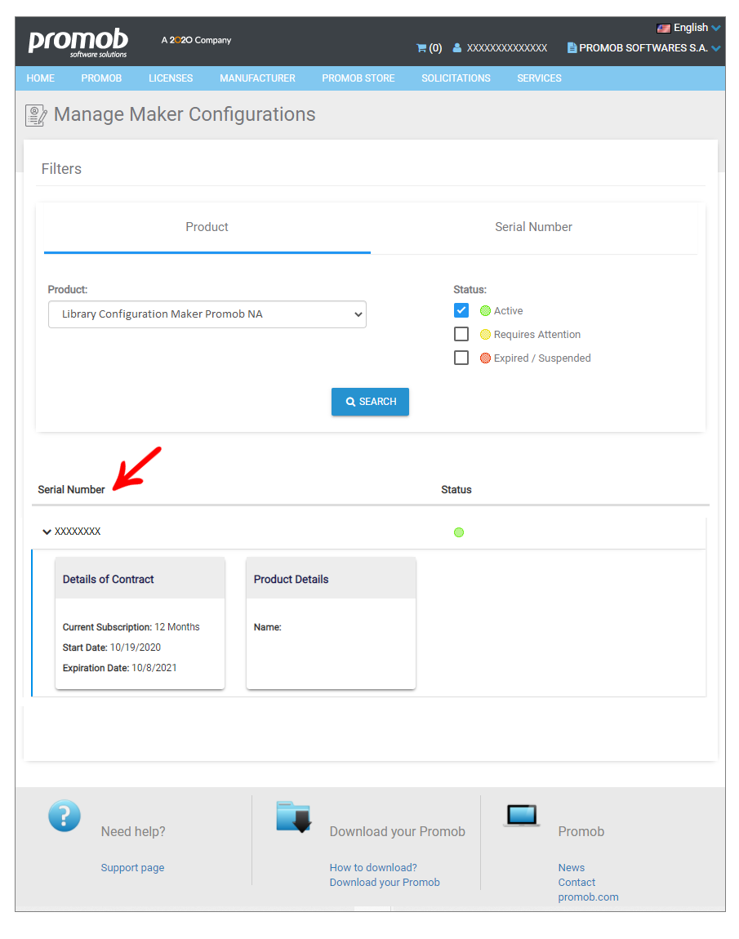
Task: Open the News link
Action: (572, 868)
